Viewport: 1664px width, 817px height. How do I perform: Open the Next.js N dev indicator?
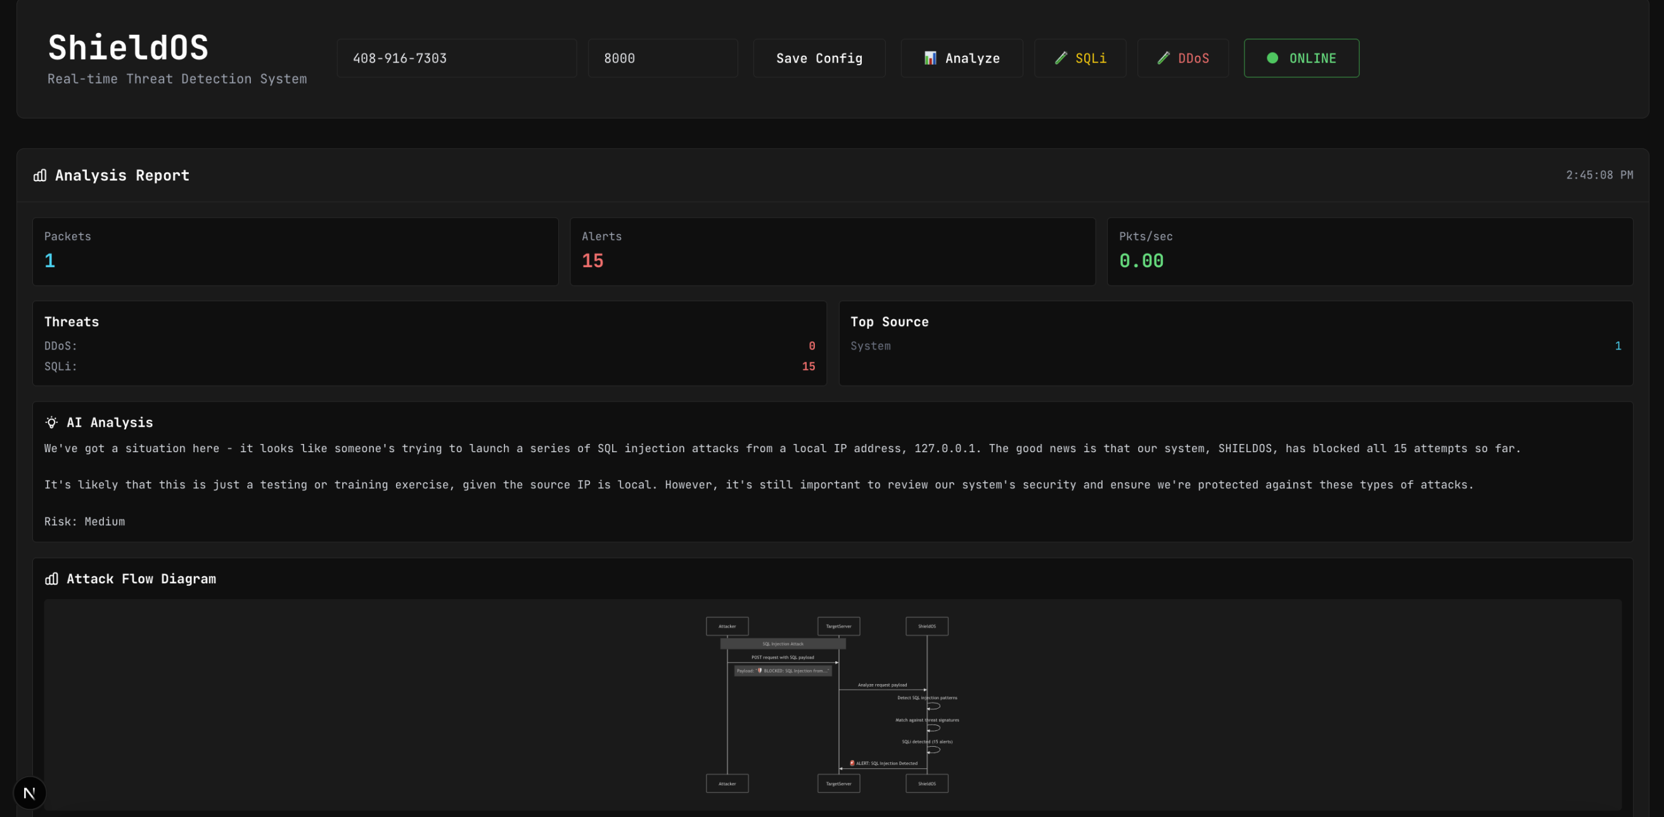30,792
